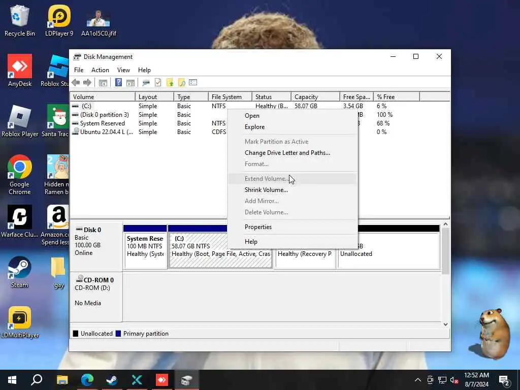The image size is (520, 390).
Task: Open the View menu
Action: click(x=123, y=70)
